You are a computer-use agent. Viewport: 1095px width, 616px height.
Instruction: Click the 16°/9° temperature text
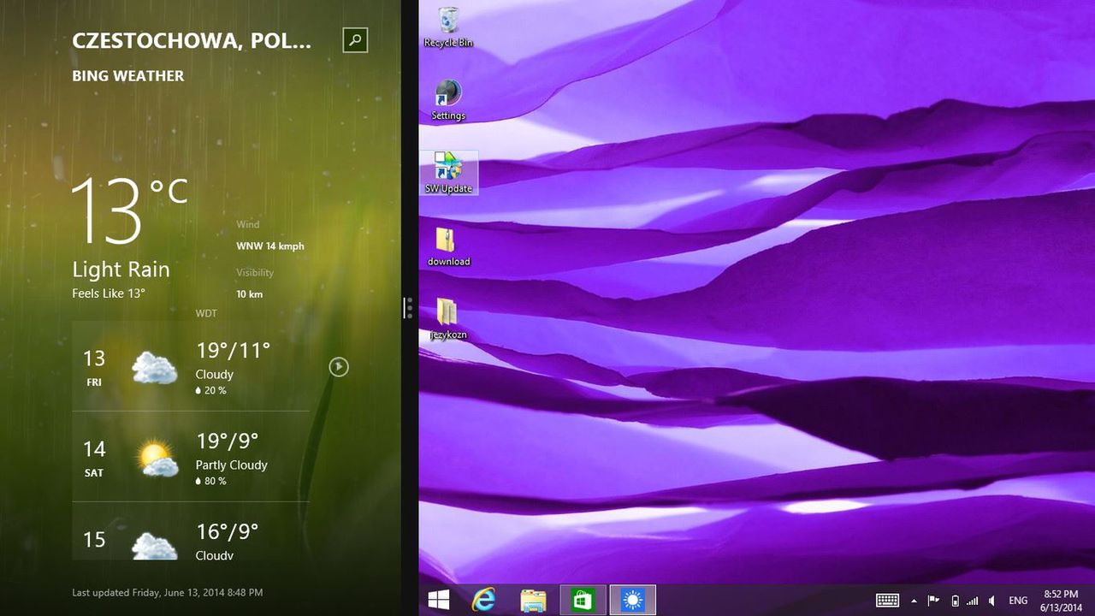228,531
